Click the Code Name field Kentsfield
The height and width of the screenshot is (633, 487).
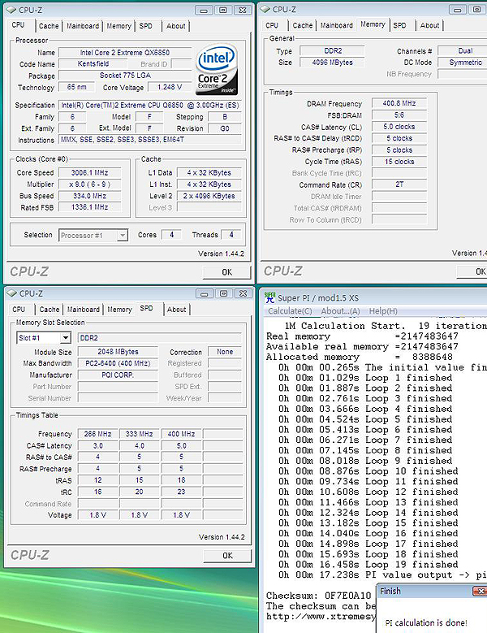(93, 63)
